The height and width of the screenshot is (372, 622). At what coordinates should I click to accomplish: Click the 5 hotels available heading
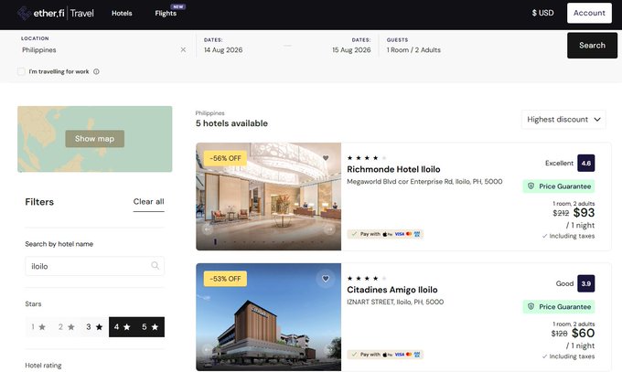click(231, 123)
